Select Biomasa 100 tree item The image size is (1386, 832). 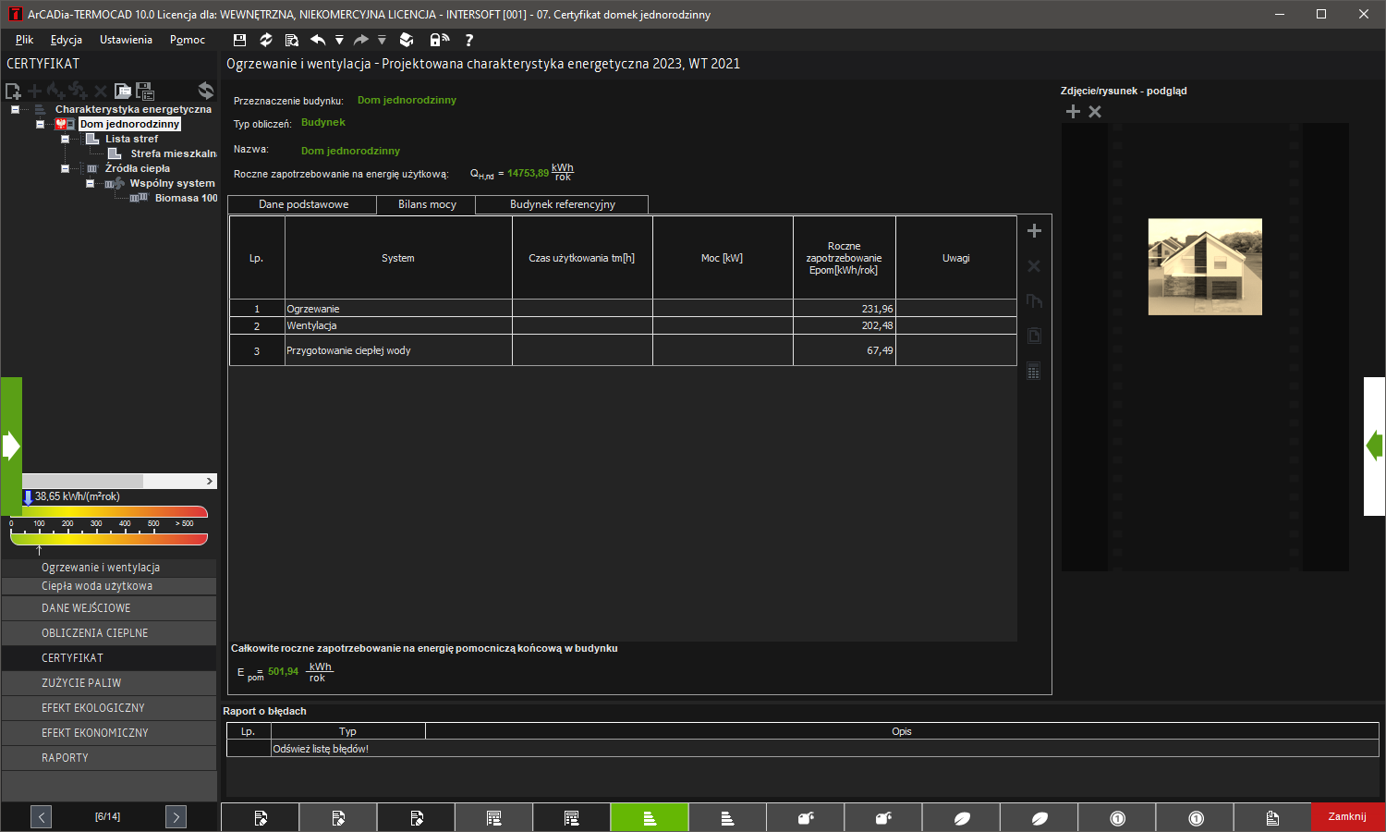(186, 198)
